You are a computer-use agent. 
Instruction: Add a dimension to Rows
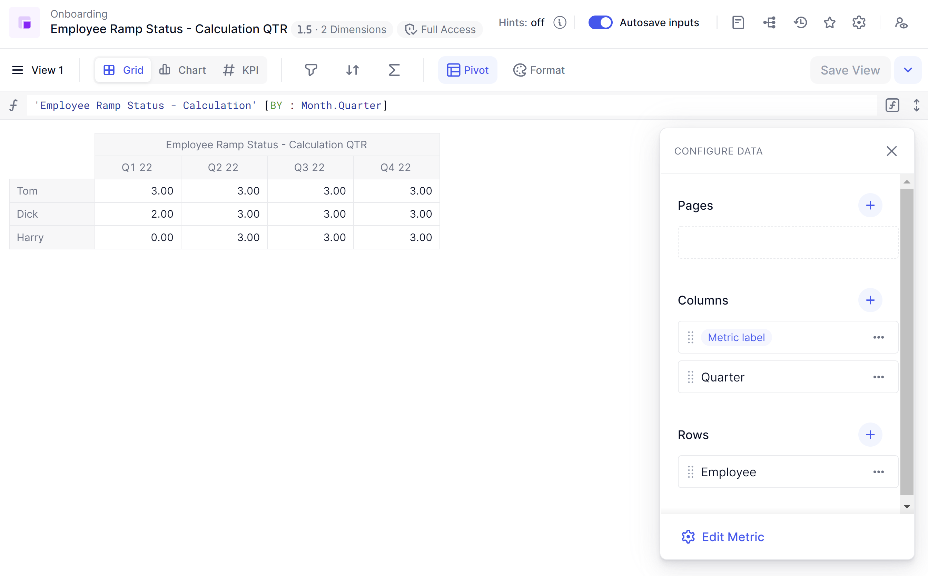(x=870, y=435)
